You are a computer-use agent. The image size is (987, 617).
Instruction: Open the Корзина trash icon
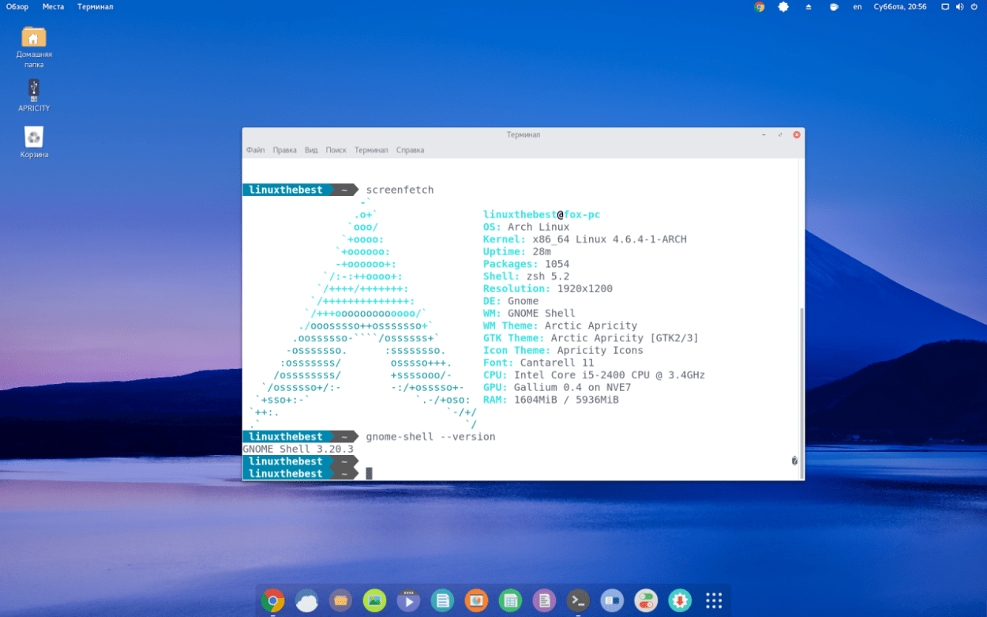coord(34,139)
